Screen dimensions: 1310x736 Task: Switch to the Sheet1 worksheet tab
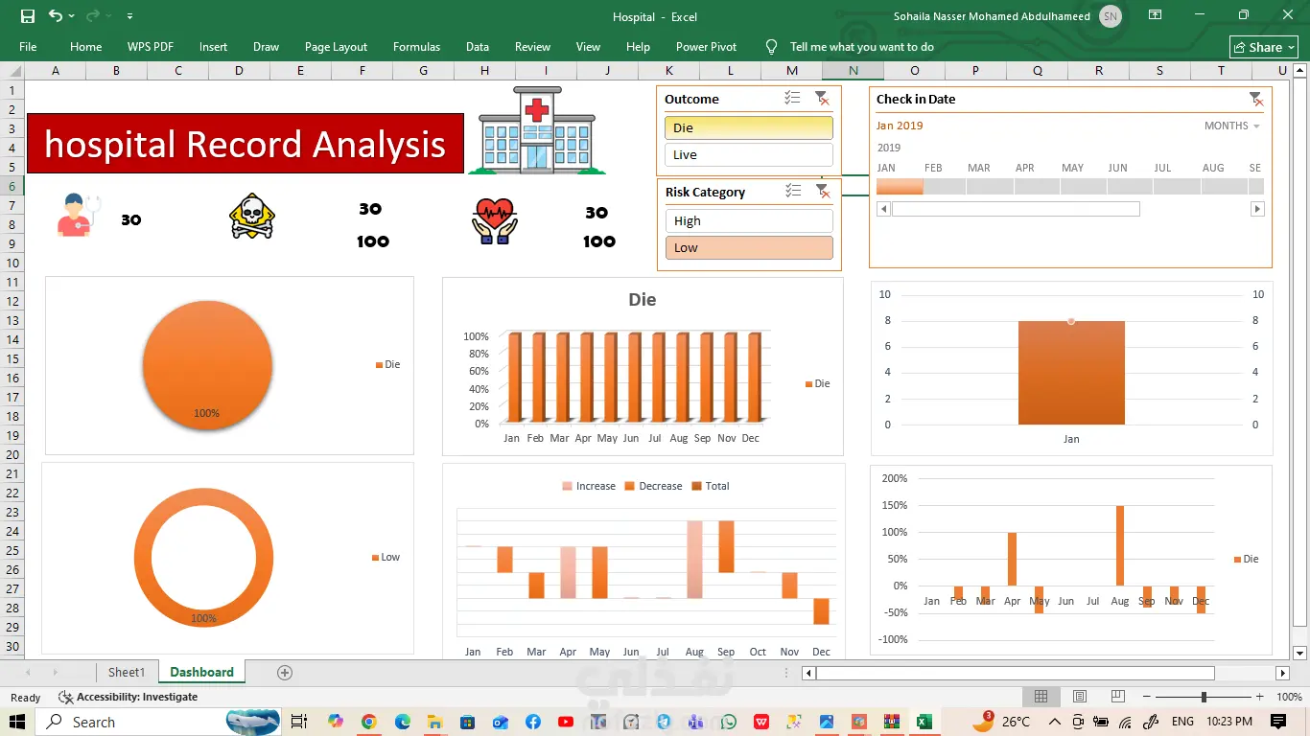coord(126,673)
